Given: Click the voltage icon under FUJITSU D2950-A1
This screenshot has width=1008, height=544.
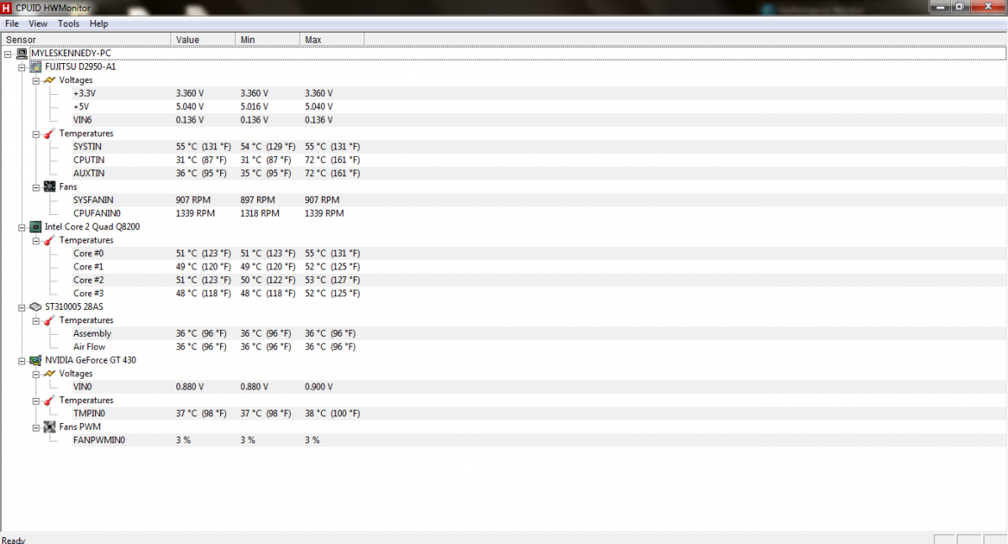Looking at the screenshot, I should coord(50,80).
